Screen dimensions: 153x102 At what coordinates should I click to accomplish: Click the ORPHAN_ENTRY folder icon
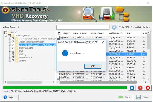[13, 36]
